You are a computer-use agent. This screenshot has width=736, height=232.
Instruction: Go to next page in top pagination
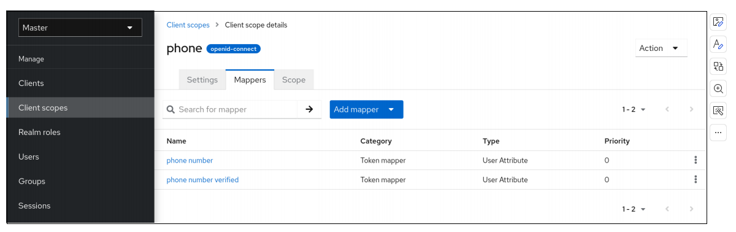click(x=691, y=109)
